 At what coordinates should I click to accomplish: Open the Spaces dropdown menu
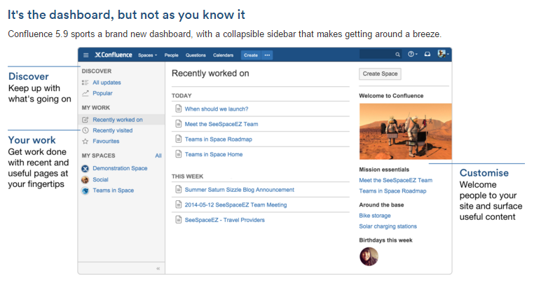click(x=147, y=55)
